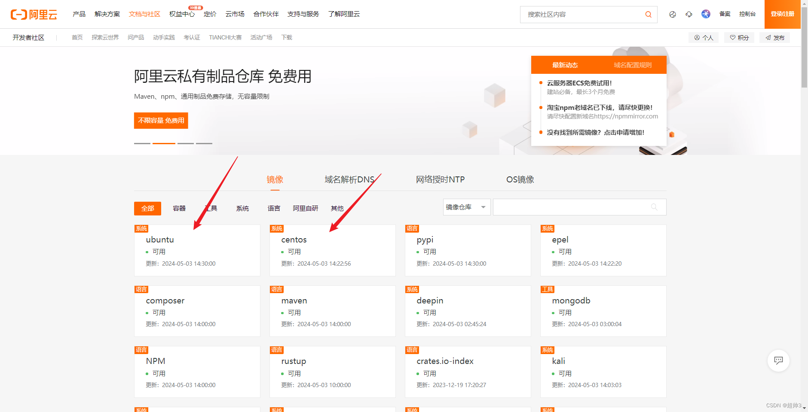Open the 合作伙伴 menu
808x412 pixels.
pos(266,14)
